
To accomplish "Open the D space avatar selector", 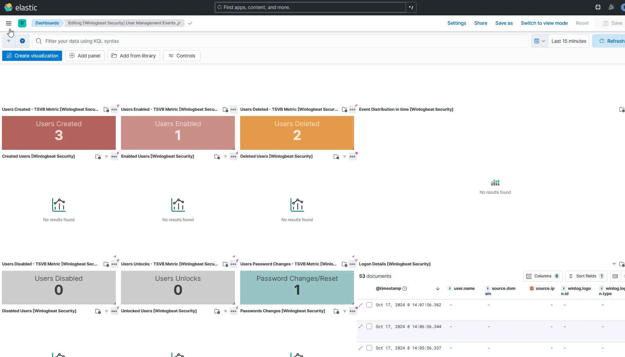I will [x=22, y=23].
